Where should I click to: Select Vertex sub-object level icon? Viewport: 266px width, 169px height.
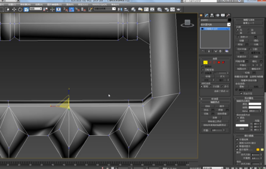click(205, 63)
